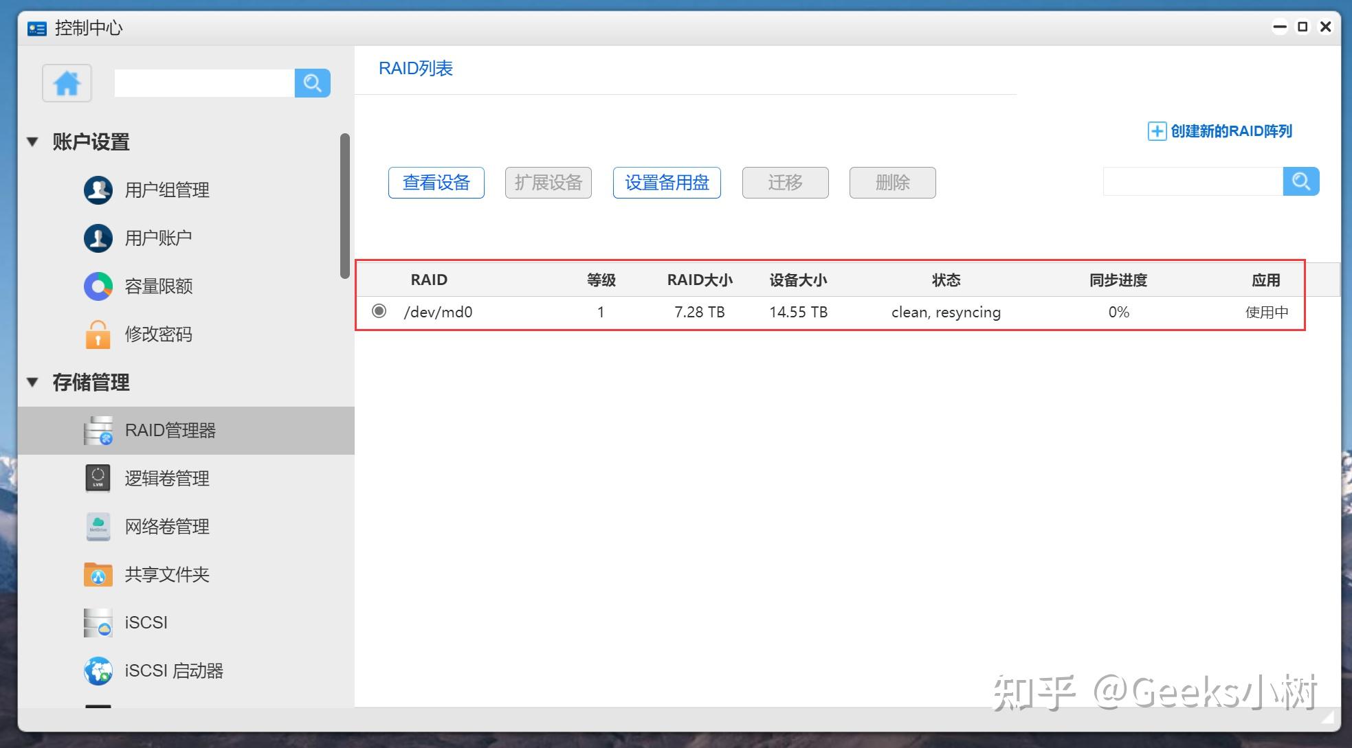1352x748 pixels.
Task: Open network volume management item
Action: point(166,527)
